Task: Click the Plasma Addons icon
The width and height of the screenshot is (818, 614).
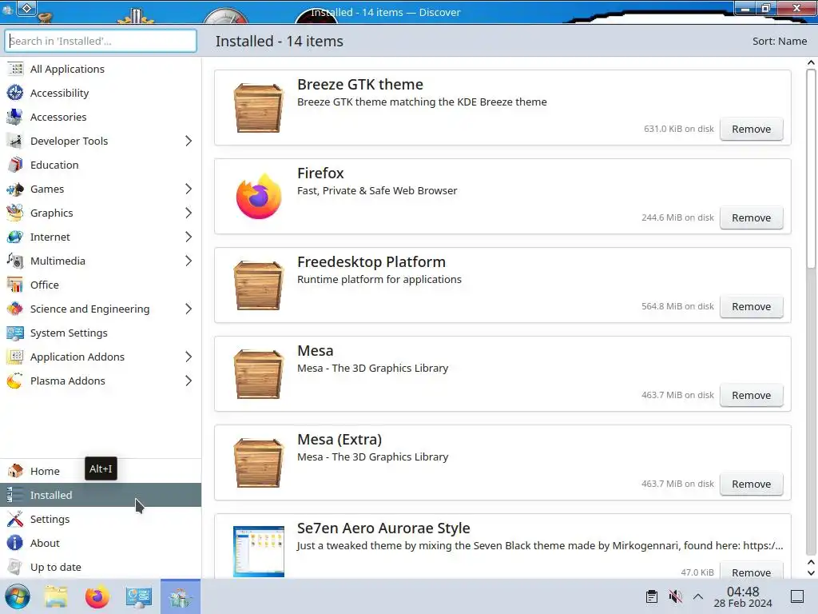Action: point(15,381)
